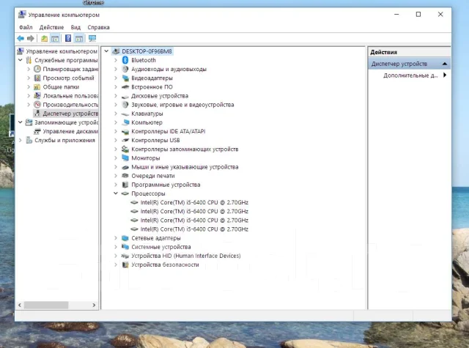Click the Up one level folder icon

[44, 38]
